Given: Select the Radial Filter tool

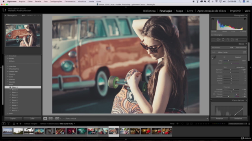Looking at the screenshot, I should pyautogui.click(x=232, y=40).
